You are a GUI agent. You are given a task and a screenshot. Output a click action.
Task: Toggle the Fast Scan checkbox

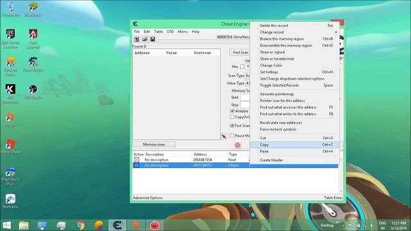(x=232, y=126)
